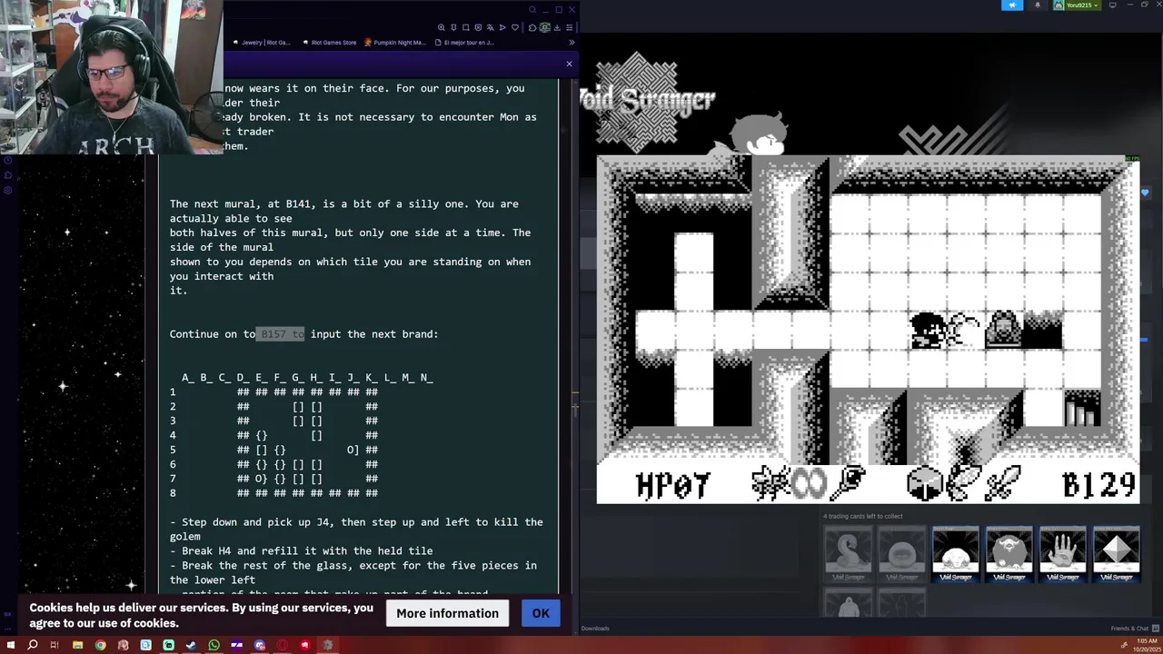Viewport: 1163px width, 654px height.
Task: Select the fourth Void Stranger trading card
Action: click(1009, 554)
